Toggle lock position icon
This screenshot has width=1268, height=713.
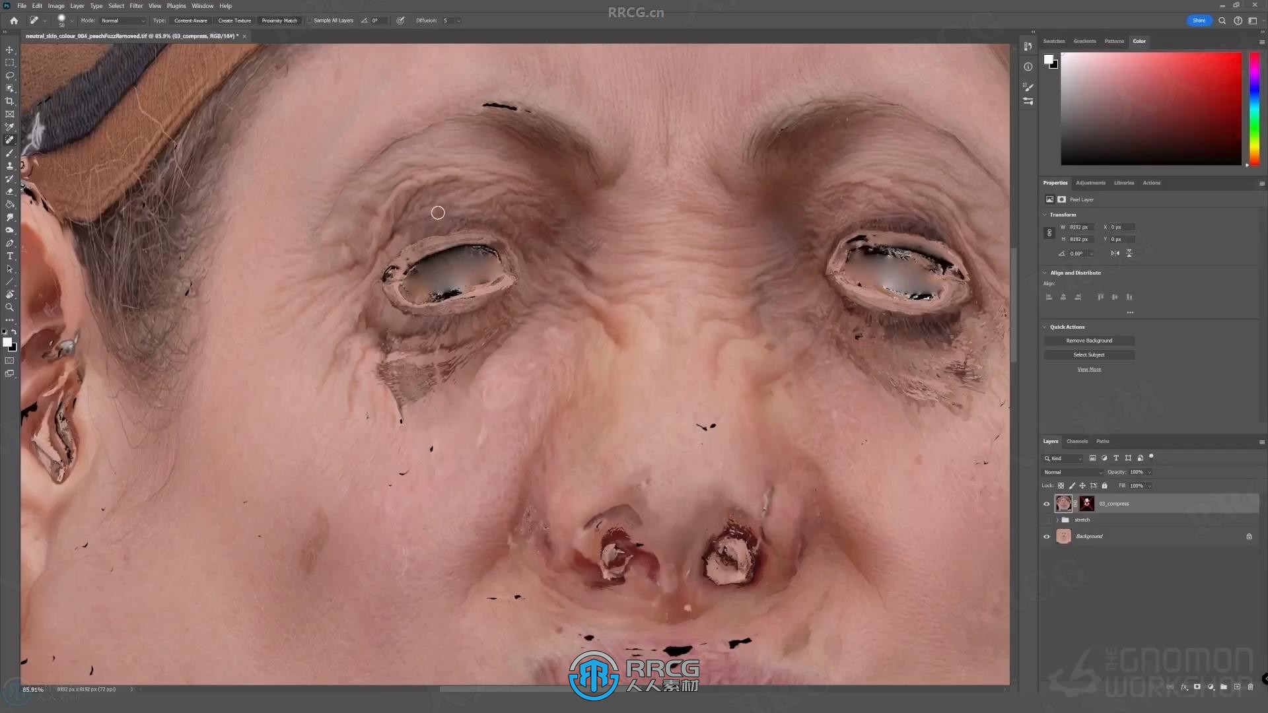(x=1082, y=486)
